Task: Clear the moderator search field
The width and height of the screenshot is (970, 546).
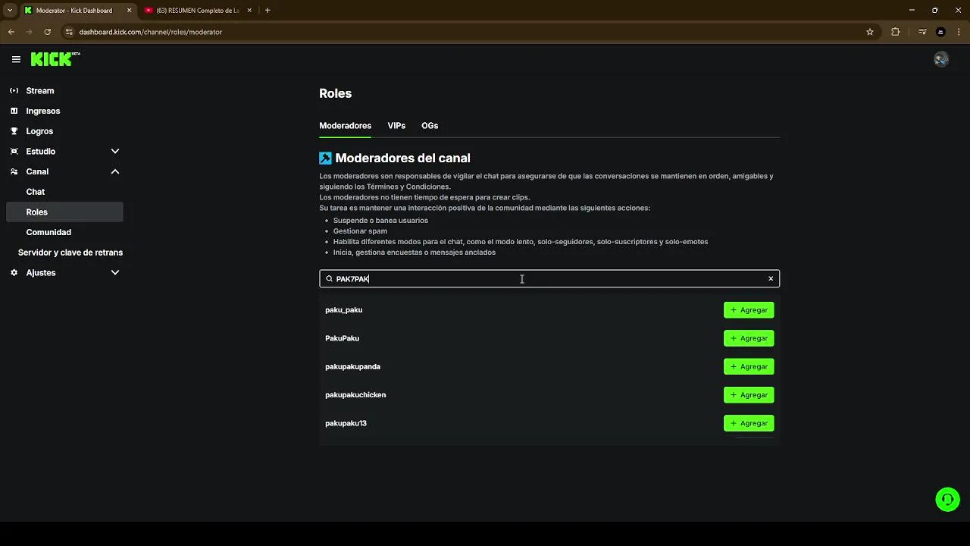Action: click(771, 279)
